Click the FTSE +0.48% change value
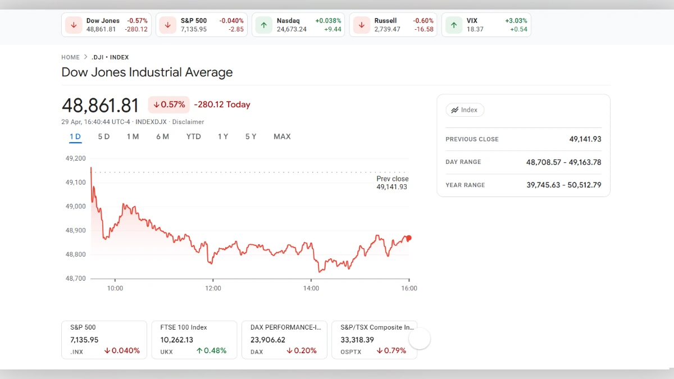This screenshot has height=379, width=674. 211,351
